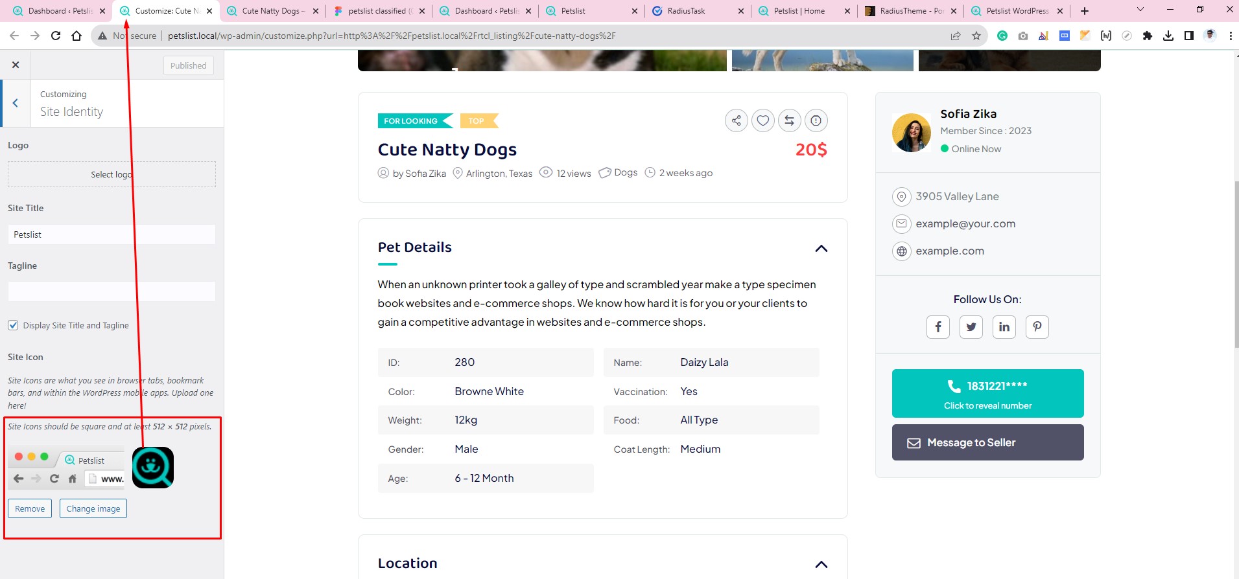Click Message to Seller button
Image resolution: width=1239 pixels, height=579 pixels.
click(x=988, y=442)
